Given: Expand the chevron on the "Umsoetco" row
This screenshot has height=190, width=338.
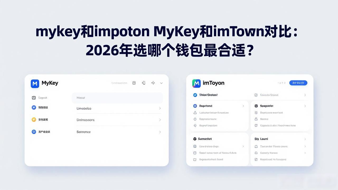Looking at the screenshot, I should point(160,108).
